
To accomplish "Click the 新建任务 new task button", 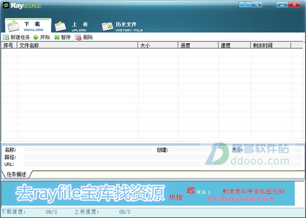I will pos(16,37).
